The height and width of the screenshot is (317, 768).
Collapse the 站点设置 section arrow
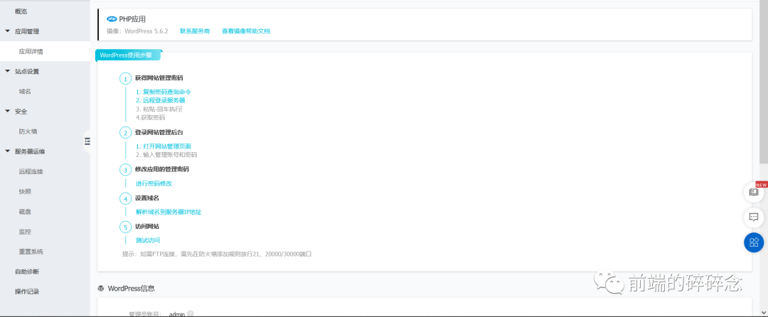point(7,71)
